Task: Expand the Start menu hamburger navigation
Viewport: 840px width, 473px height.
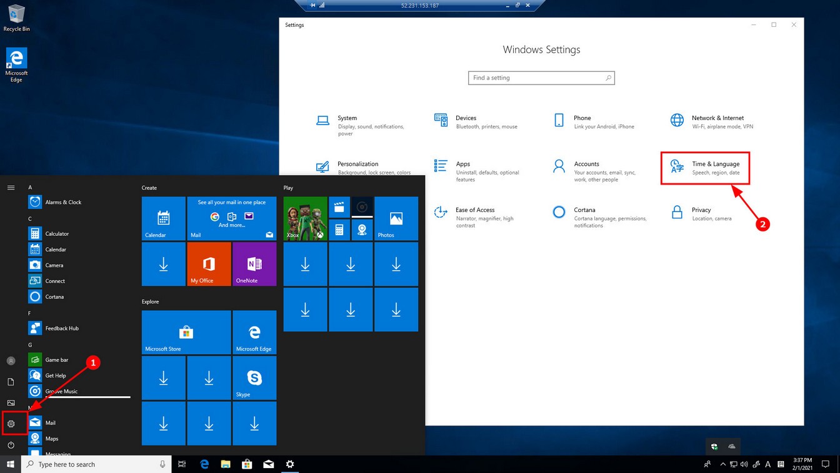Action: pos(11,188)
